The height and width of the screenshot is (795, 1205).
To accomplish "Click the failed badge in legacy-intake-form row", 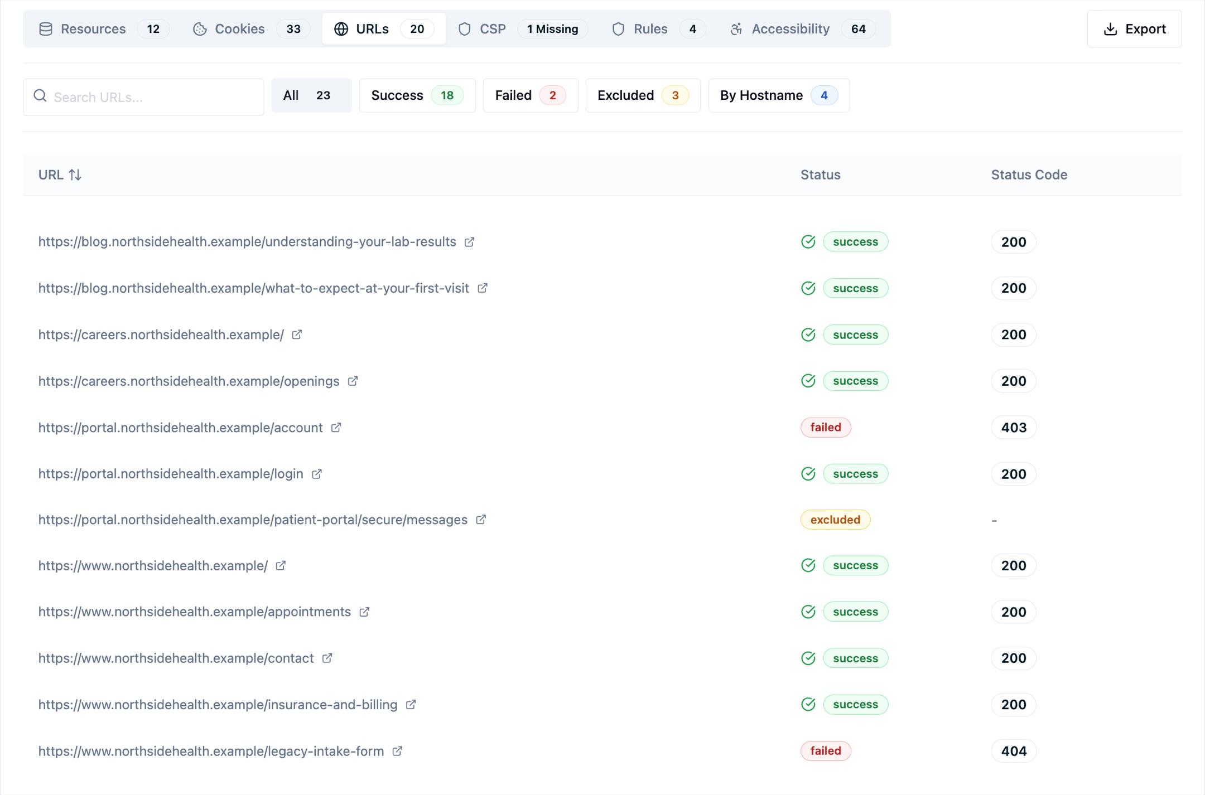I will 826,751.
